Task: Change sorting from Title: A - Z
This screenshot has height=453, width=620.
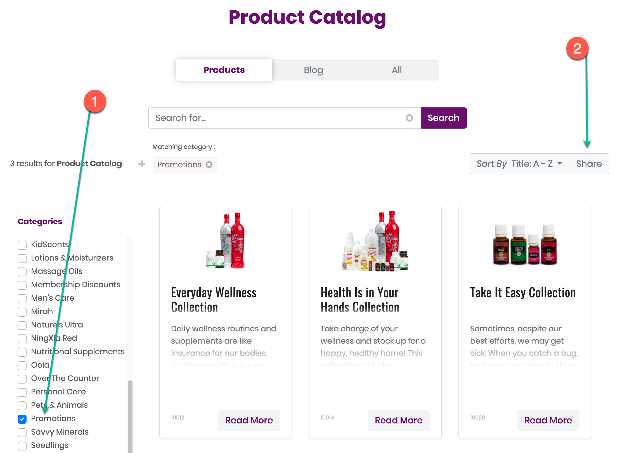Action: 536,164
